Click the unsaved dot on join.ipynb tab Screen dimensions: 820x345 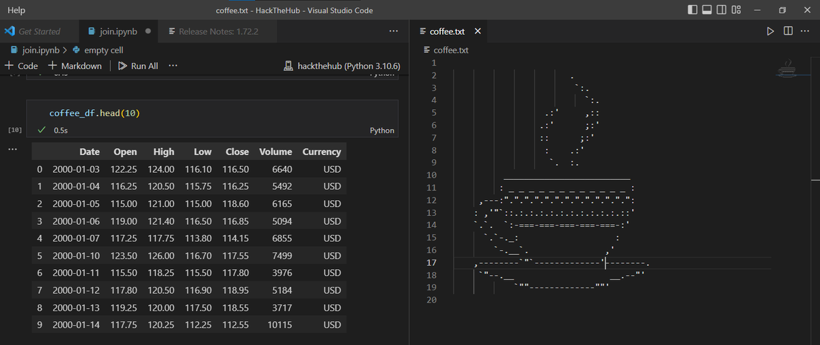tap(148, 31)
